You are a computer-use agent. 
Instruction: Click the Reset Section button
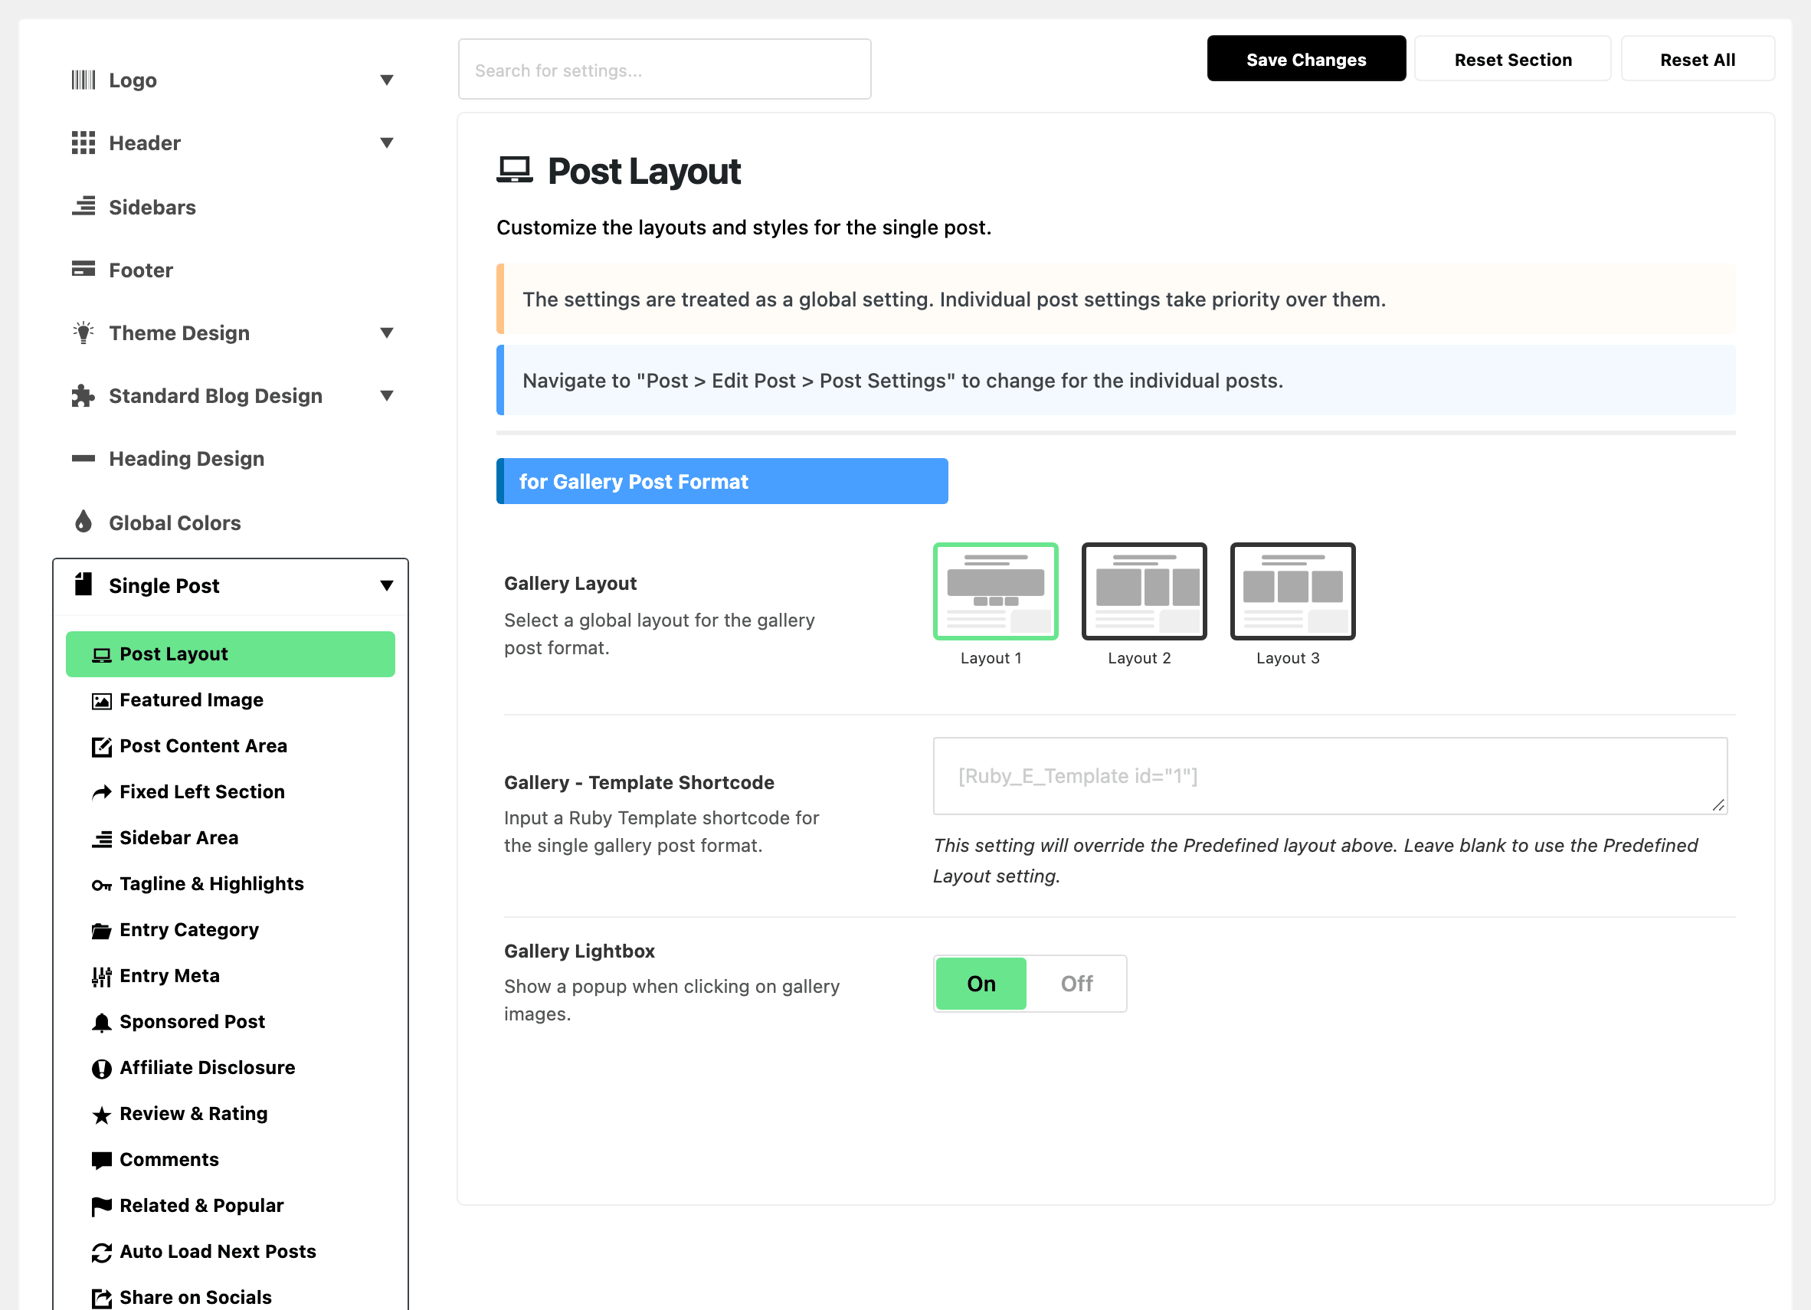[x=1512, y=59]
